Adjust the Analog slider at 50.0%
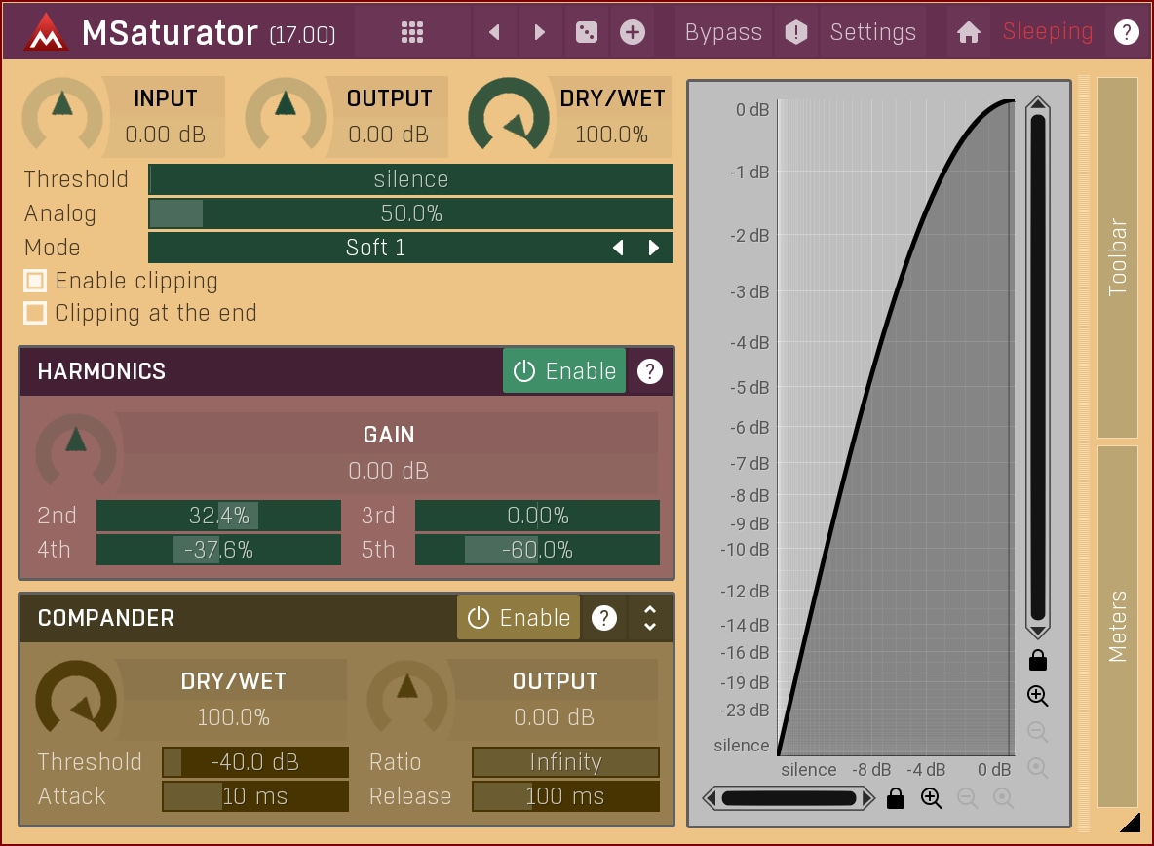 tap(410, 213)
